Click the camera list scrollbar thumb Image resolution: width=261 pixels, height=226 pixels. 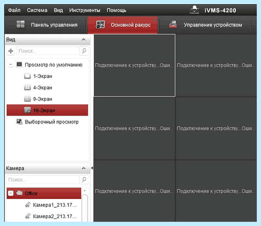point(85,208)
